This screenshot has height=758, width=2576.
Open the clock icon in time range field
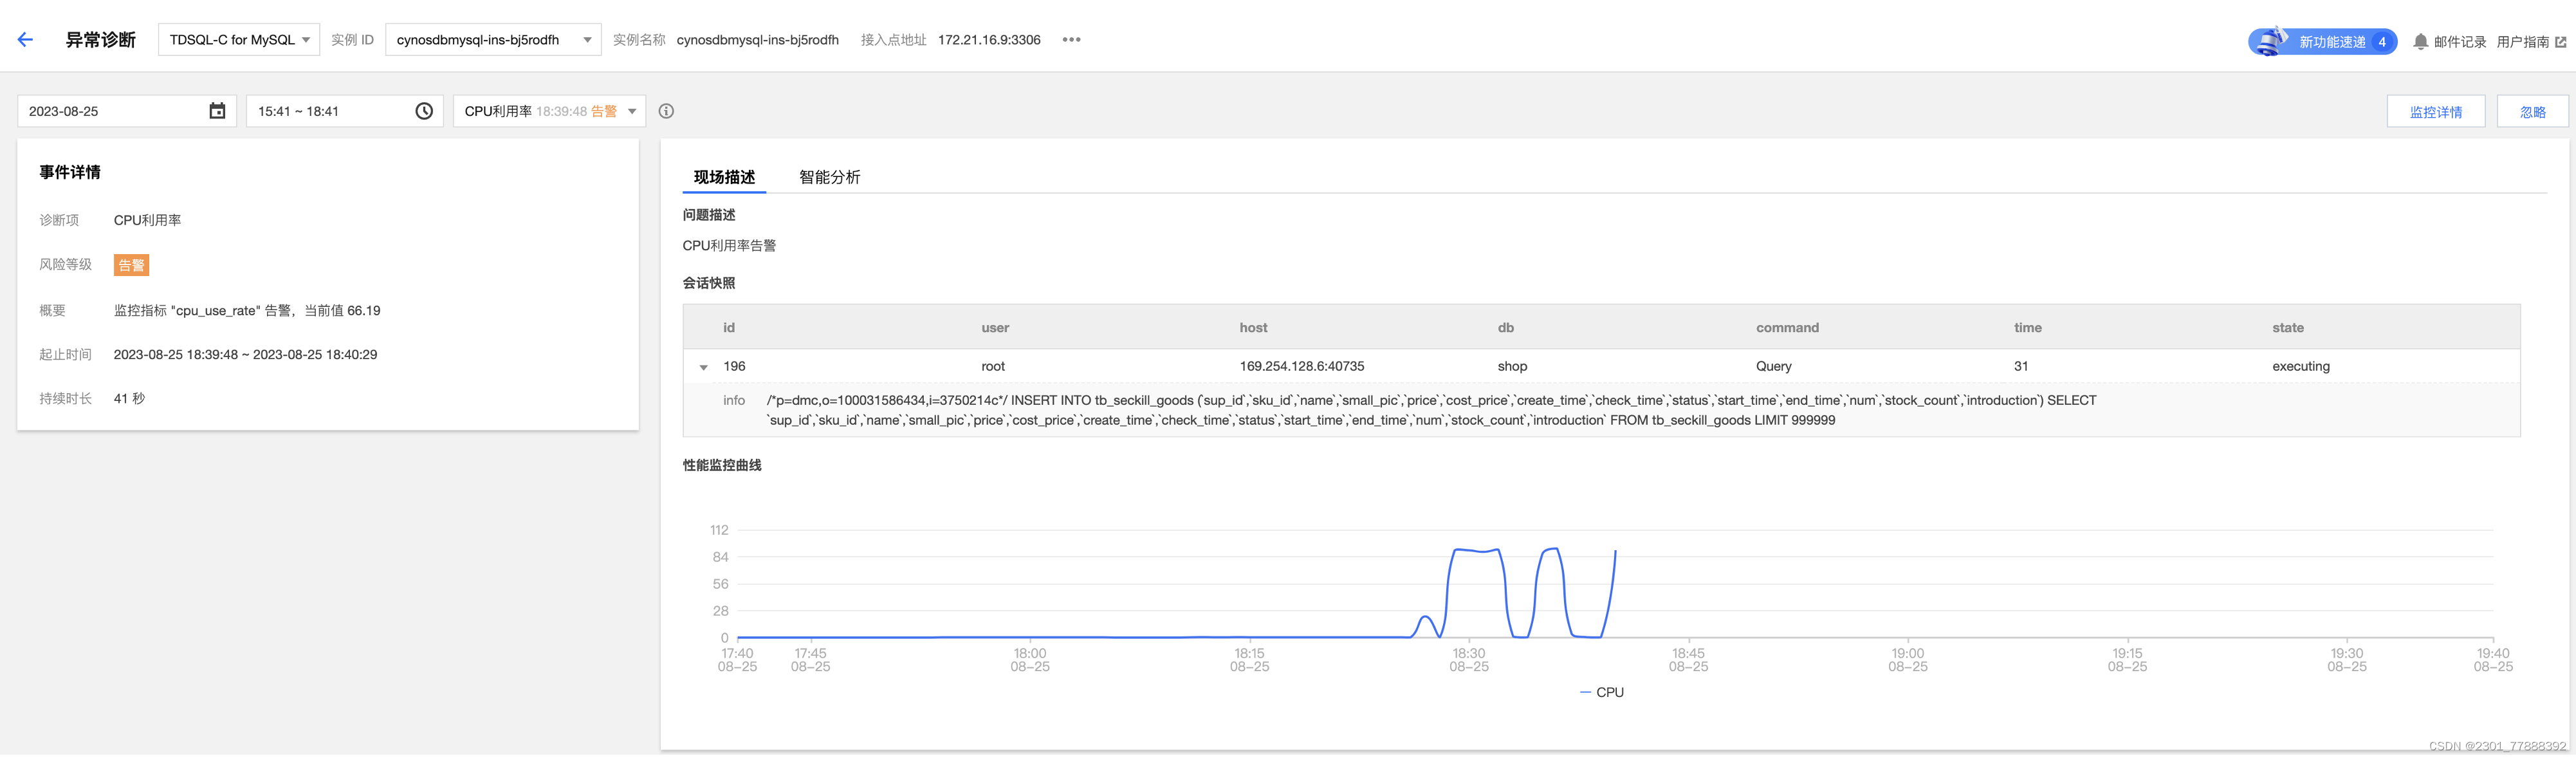tap(424, 111)
